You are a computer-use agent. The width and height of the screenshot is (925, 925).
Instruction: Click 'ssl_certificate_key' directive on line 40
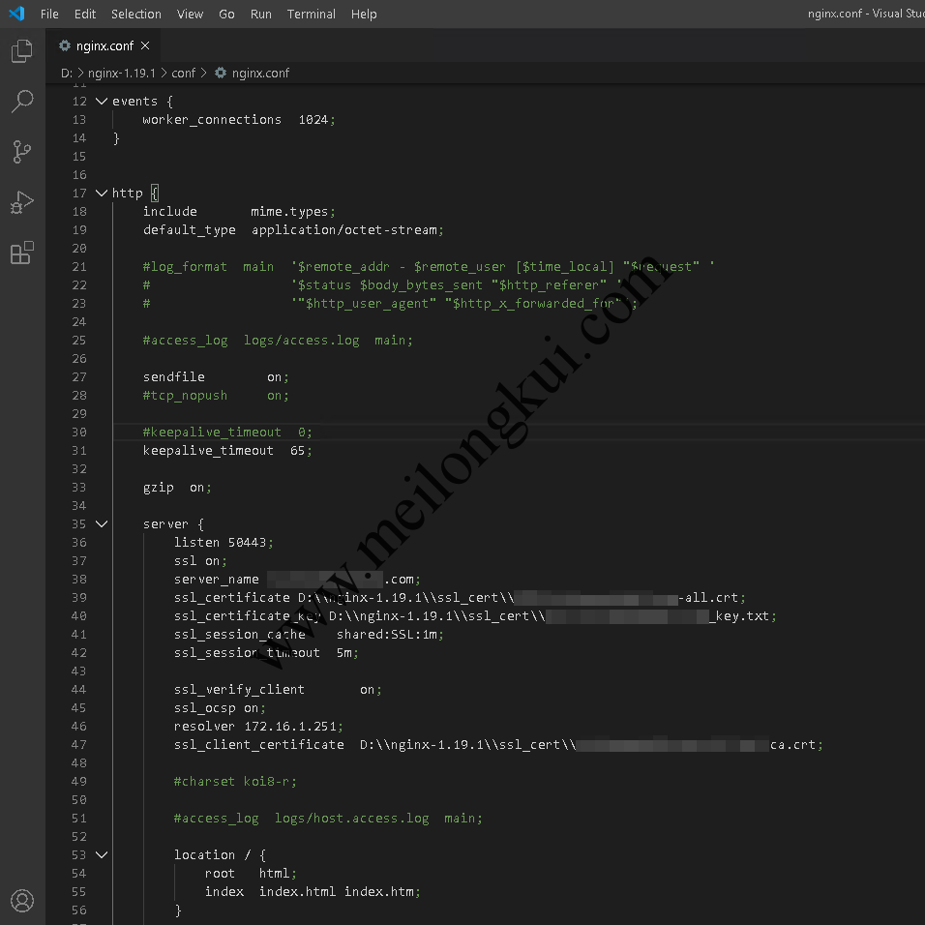pos(247,616)
